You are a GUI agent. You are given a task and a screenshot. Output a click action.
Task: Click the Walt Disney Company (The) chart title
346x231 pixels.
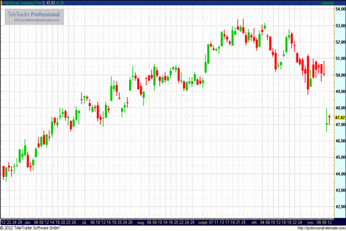pyautogui.click(x=22, y=3)
